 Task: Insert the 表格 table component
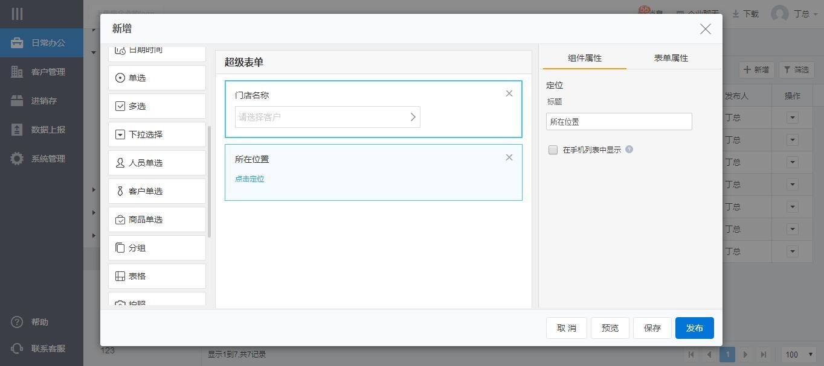pyautogui.click(x=156, y=276)
